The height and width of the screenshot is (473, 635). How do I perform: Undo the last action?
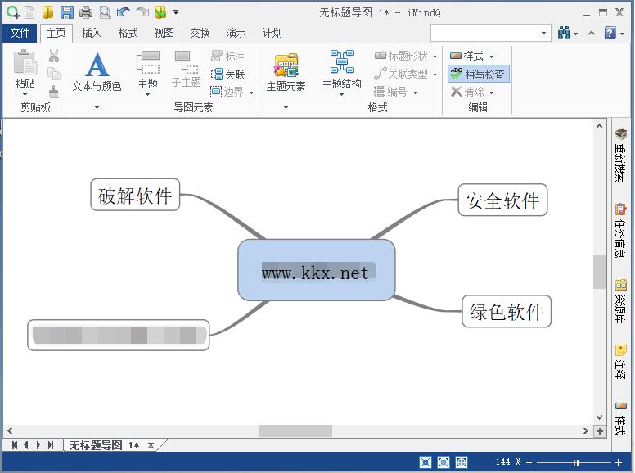(123, 12)
